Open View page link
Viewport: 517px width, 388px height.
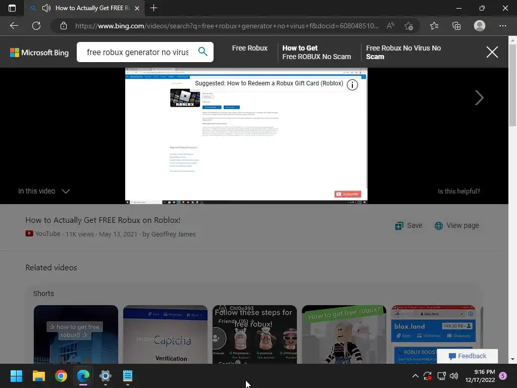(x=456, y=225)
